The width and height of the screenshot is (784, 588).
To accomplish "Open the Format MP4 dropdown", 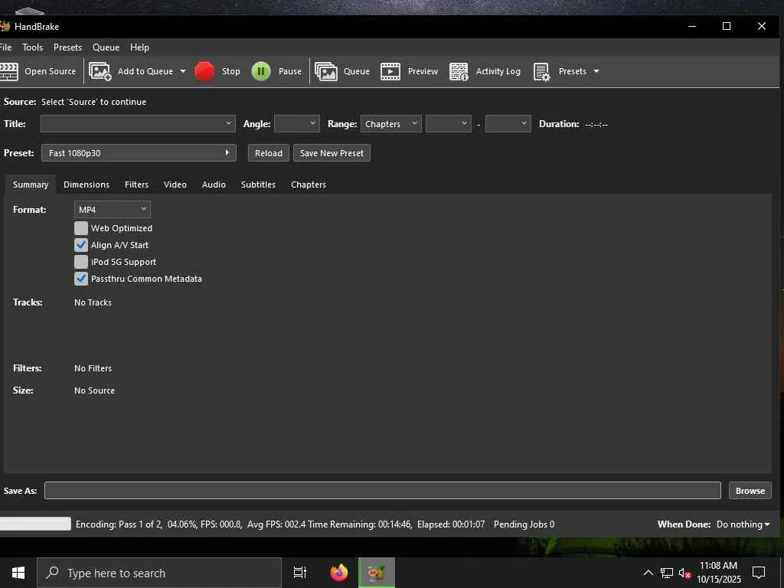I will tap(113, 210).
